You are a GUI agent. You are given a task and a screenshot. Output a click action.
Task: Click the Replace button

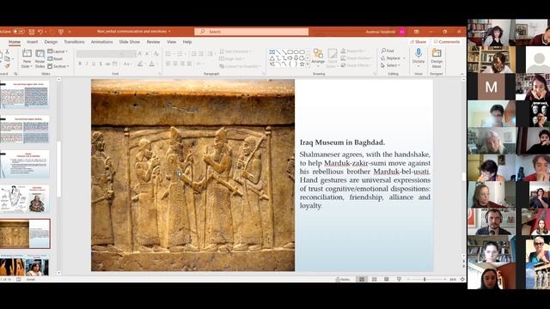[x=393, y=58]
